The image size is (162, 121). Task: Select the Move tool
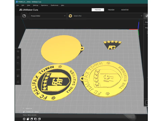point(18,51)
